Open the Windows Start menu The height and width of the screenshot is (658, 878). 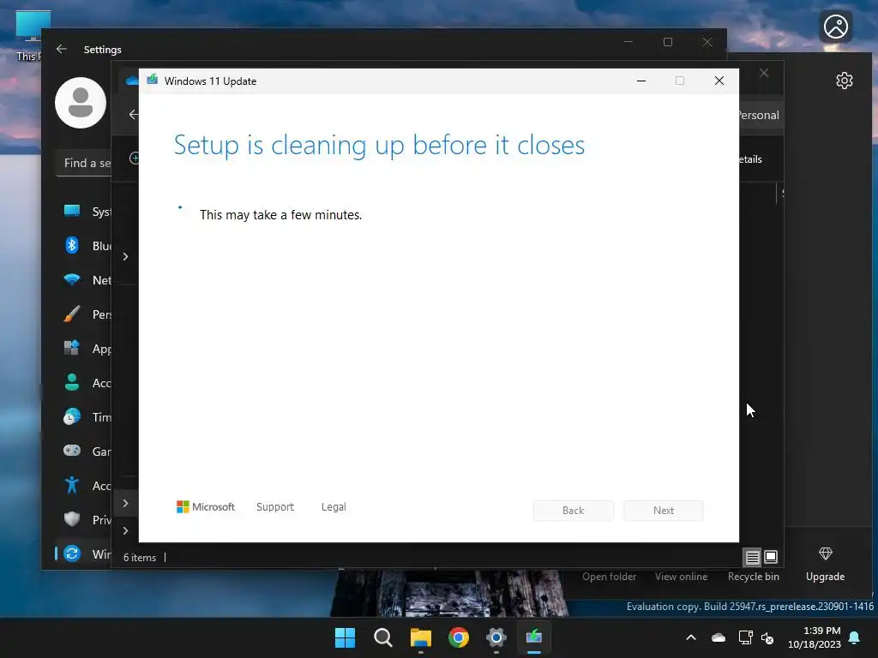click(345, 637)
